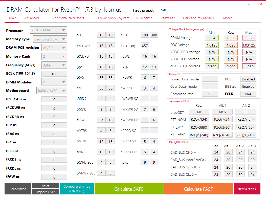Click the Calculate FAST button
The image size is (266, 200).
[x=199, y=189]
